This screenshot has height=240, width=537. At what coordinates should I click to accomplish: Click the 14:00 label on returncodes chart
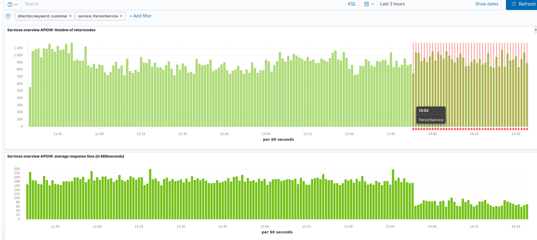[432, 134]
